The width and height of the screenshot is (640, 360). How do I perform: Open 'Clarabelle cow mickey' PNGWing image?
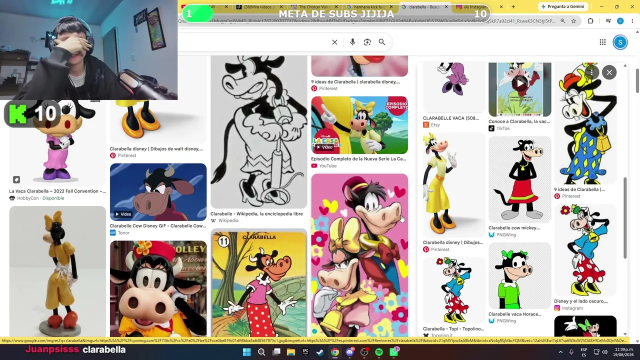click(520, 179)
